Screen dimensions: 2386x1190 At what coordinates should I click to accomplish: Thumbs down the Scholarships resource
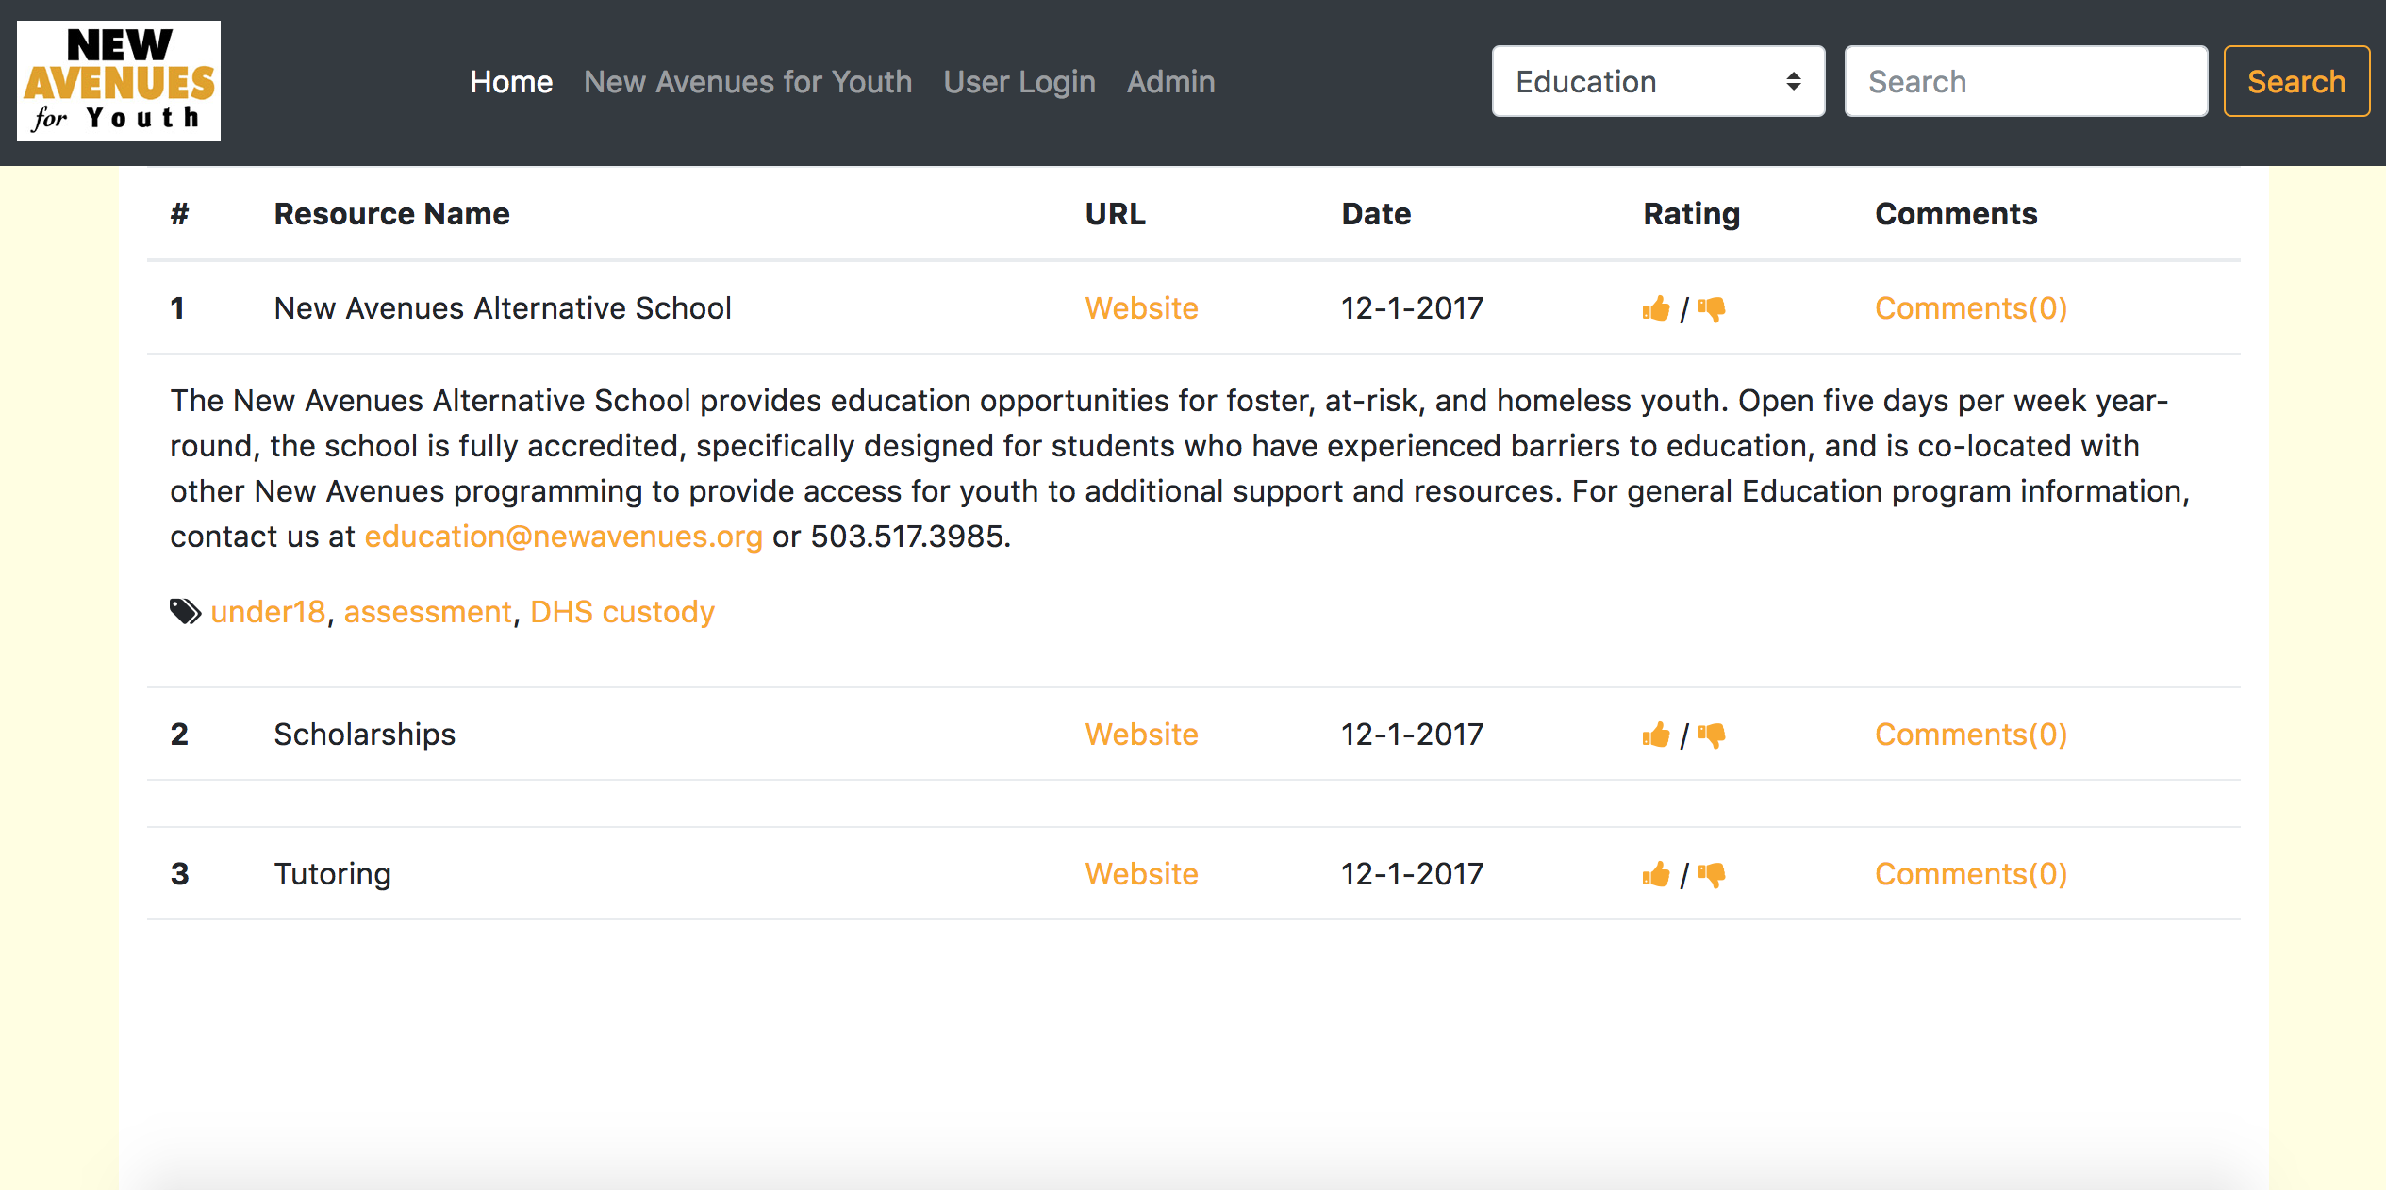[1712, 735]
